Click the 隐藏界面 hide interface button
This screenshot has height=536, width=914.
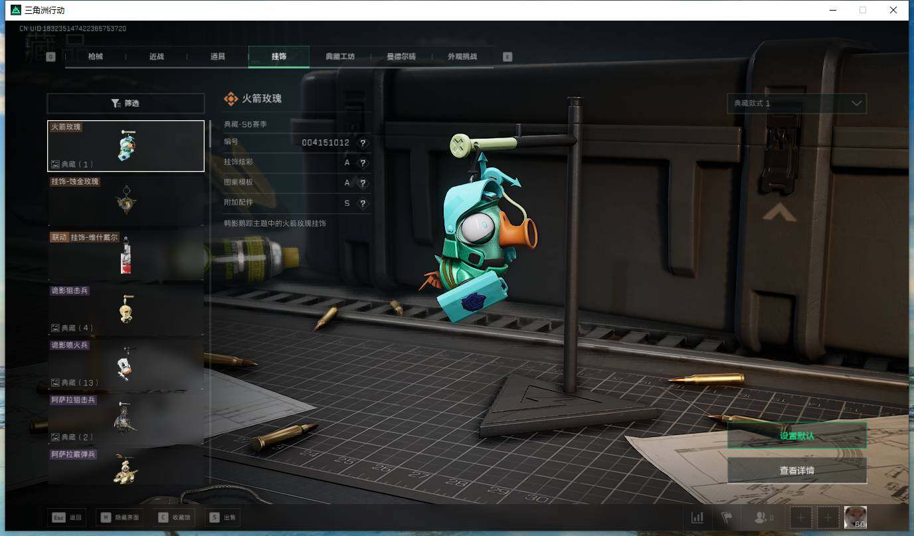click(120, 517)
